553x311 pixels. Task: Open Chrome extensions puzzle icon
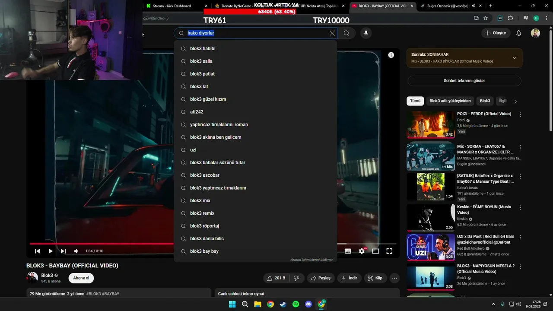[x=511, y=18]
